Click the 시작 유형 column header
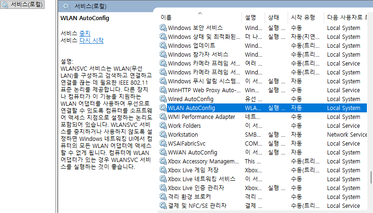Screen dimensions: 373x213 click(303, 17)
